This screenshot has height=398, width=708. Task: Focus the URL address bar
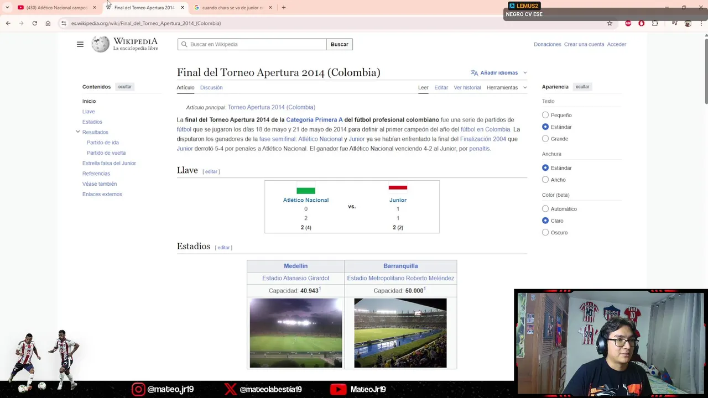[x=332, y=23]
